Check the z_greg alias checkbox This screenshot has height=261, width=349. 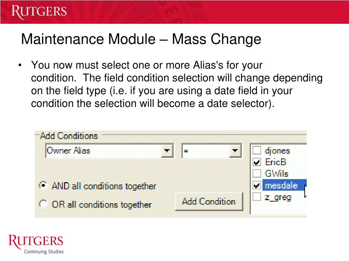257,197
